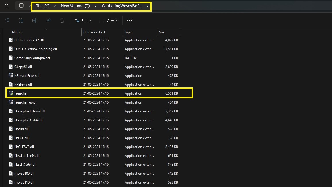The image size is (332, 187).
Task: Click the msvcp110.dll file icon
Action: [11, 182]
